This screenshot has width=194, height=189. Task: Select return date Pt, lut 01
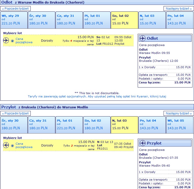pos(69,125)
